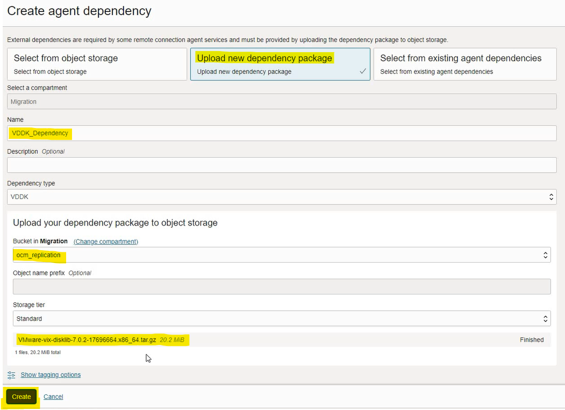Open the Change compartment link

coord(106,242)
